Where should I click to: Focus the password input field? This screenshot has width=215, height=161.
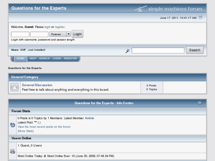[x=39, y=34]
